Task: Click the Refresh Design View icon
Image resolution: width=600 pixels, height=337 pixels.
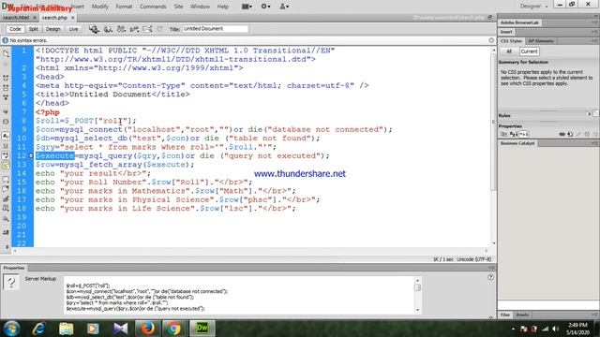Action: [x=160, y=29]
